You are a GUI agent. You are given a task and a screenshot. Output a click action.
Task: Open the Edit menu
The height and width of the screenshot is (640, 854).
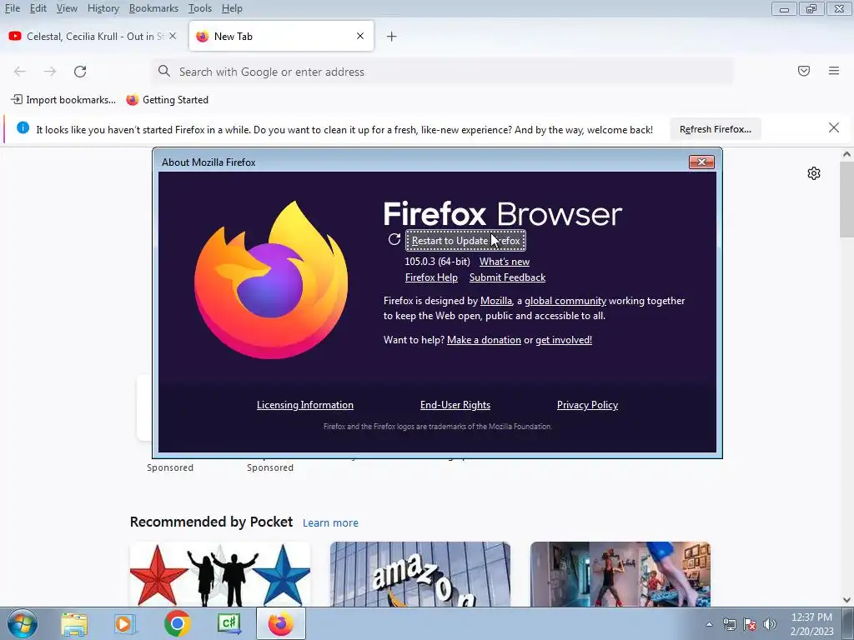38,8
